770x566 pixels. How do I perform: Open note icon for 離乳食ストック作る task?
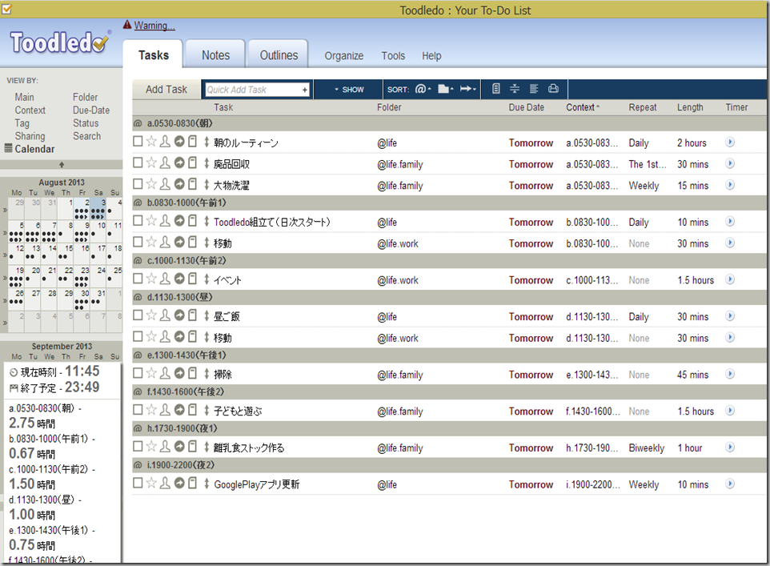tap(192, 447)
